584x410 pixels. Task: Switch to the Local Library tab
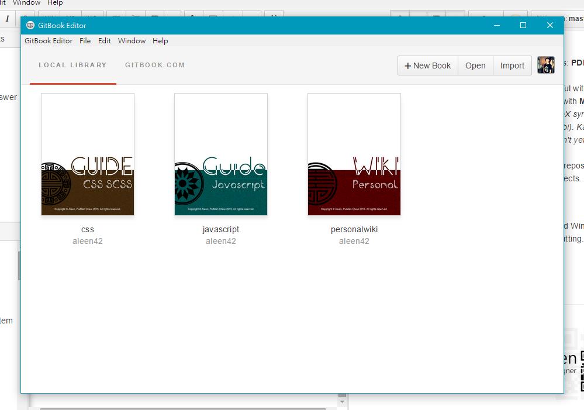(72, 65)
